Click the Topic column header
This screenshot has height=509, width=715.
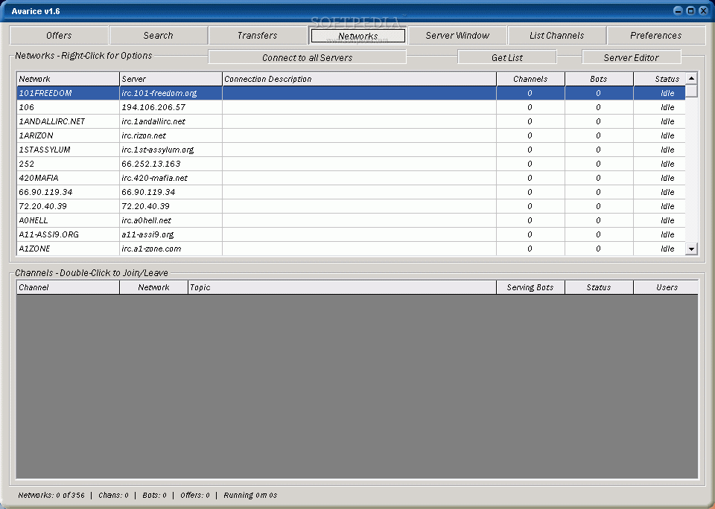point(342,287)
